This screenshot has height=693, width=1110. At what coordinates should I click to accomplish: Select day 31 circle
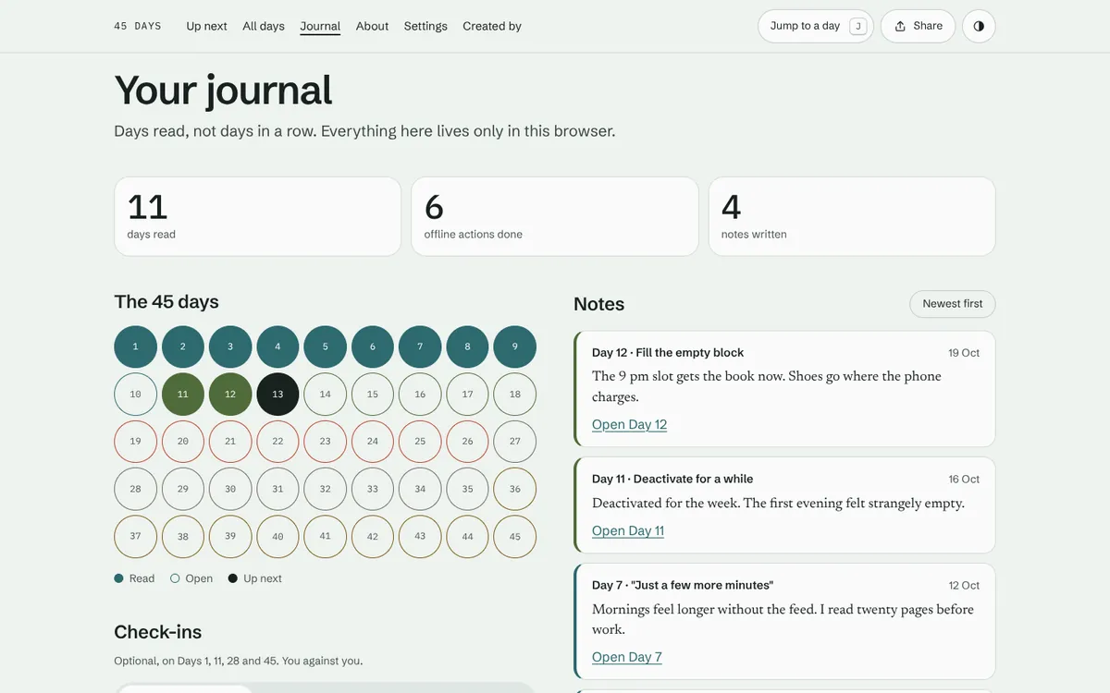(x=277, y=489)
